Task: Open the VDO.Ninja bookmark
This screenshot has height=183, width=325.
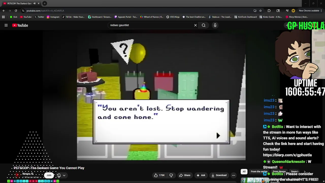Action: (x=173, y=17)
